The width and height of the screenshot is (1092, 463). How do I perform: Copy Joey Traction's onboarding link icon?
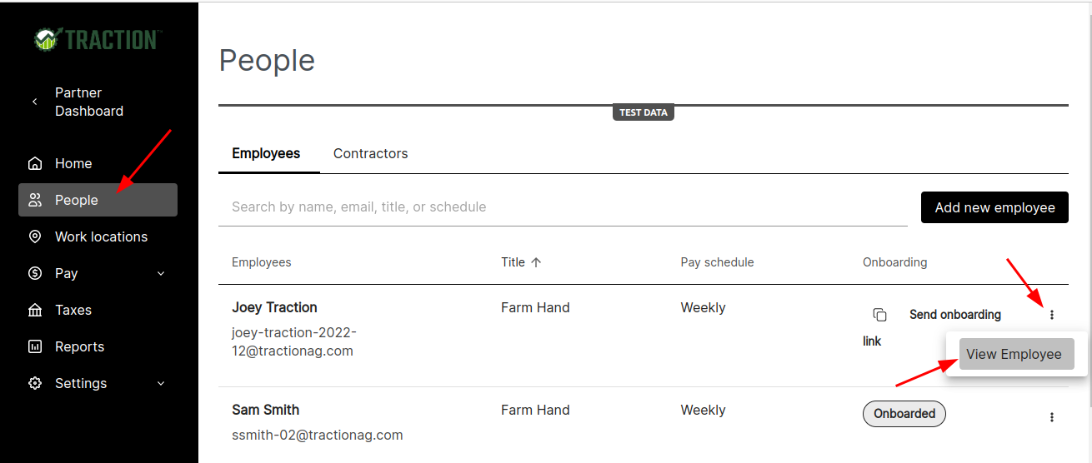pyautogui.click(x=879, y=315)
